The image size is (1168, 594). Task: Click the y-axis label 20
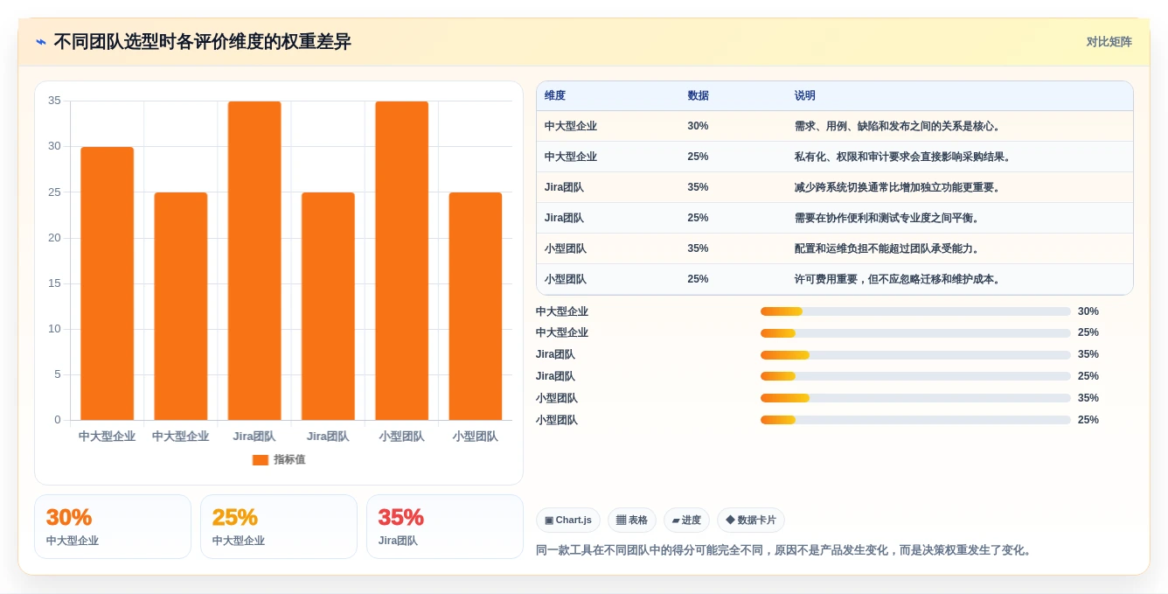point(55,238)
